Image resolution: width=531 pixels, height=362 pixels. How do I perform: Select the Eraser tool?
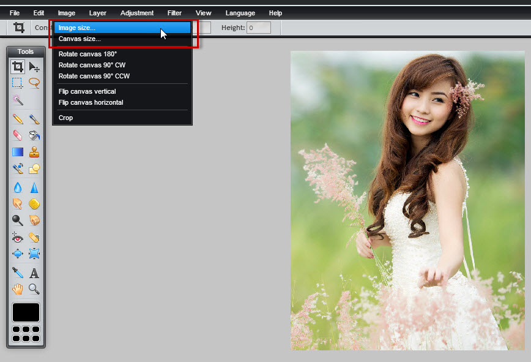click(18, 135)
